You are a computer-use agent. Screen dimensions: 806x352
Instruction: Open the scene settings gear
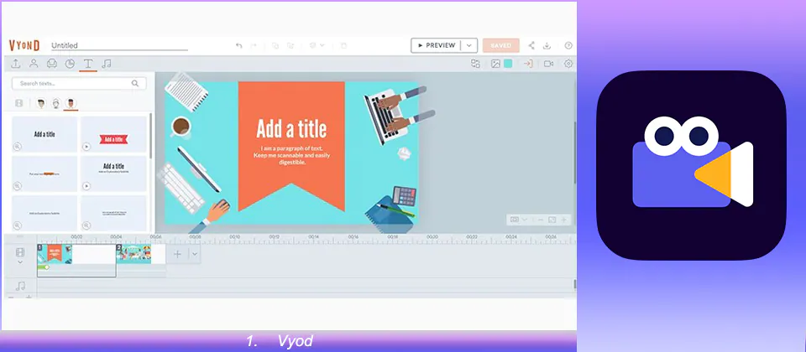click(x=568, y=64)
